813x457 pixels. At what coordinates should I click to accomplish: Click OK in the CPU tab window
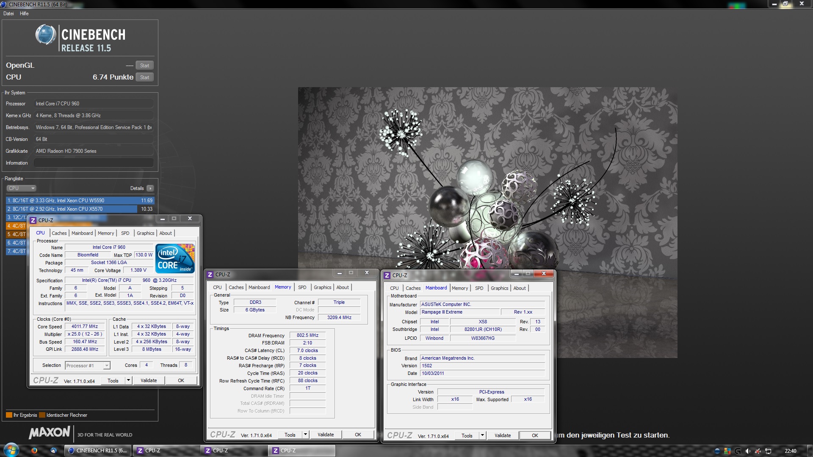(181, 380)
